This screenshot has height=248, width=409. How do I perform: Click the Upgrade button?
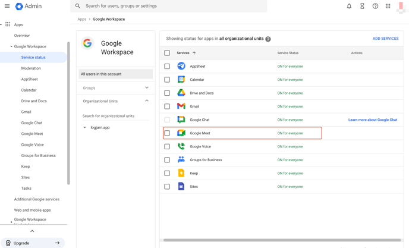(x=33, y=243)
